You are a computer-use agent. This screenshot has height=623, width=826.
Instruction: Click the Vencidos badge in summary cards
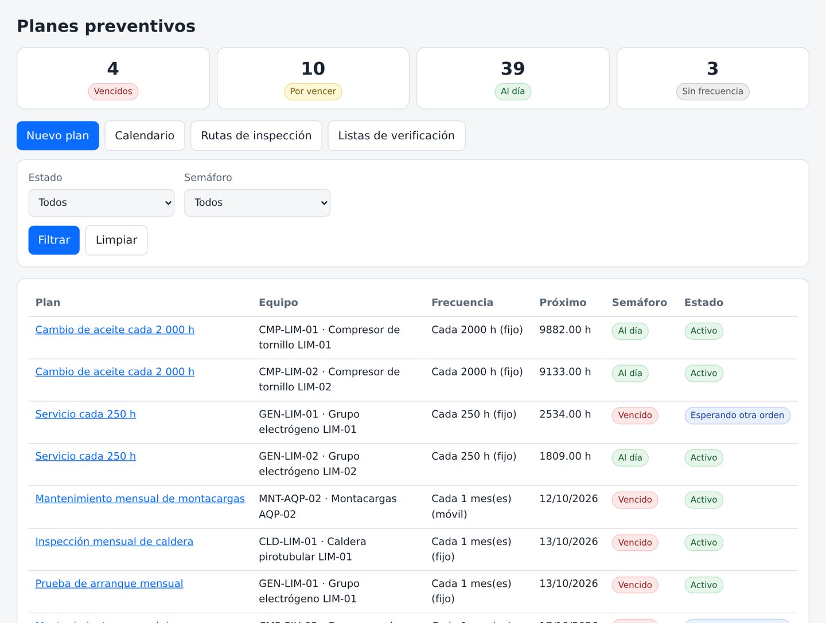pos(113,92)
